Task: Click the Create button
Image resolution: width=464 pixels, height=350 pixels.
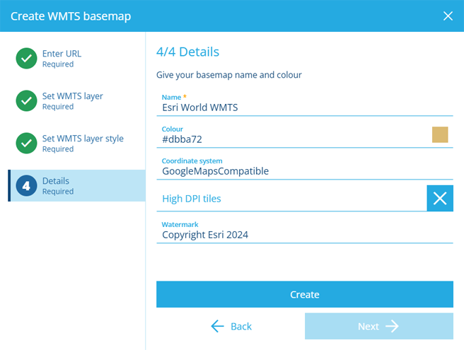Action: click(304, 294)
